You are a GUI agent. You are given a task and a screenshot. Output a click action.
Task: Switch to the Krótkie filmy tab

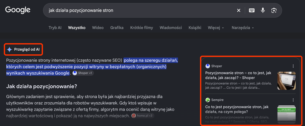[142, 28]
